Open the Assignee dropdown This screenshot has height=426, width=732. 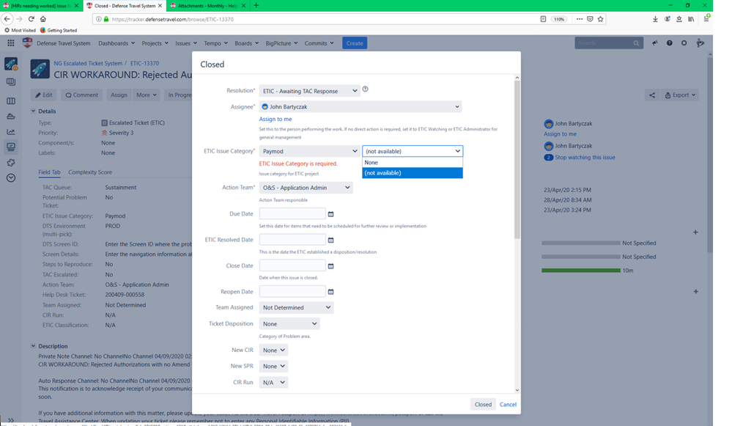tap(361, 106)
